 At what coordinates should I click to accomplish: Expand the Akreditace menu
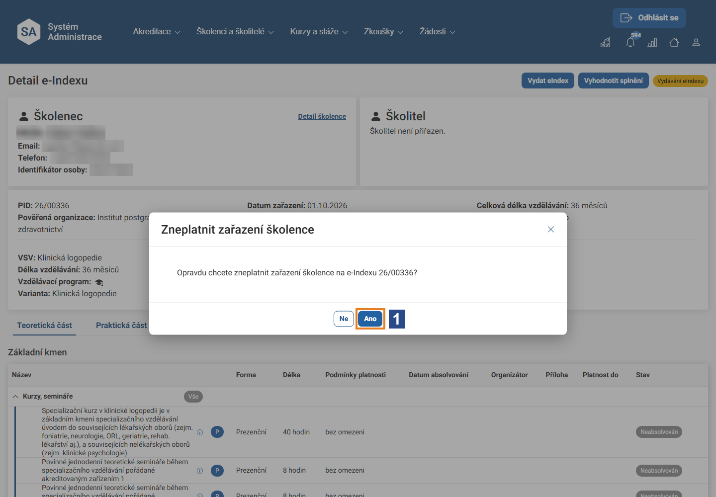(x=157, y=32)
